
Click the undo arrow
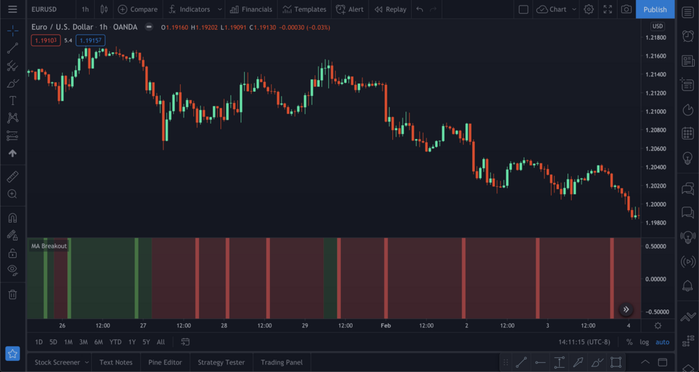(419, 9)
